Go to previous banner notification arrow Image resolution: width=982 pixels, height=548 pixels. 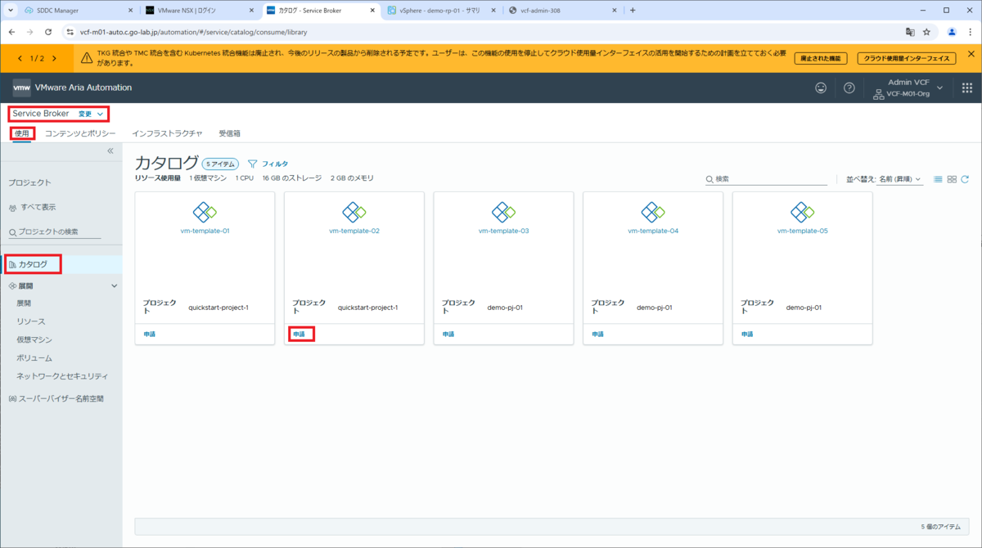(x=20, y=58)
